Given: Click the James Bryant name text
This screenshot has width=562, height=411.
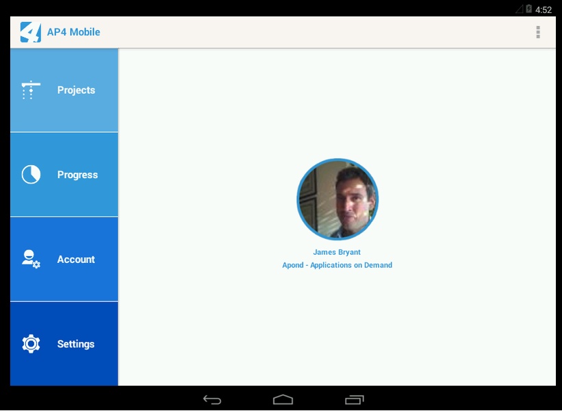Looking at the screenshot, I should coord(337,252).
